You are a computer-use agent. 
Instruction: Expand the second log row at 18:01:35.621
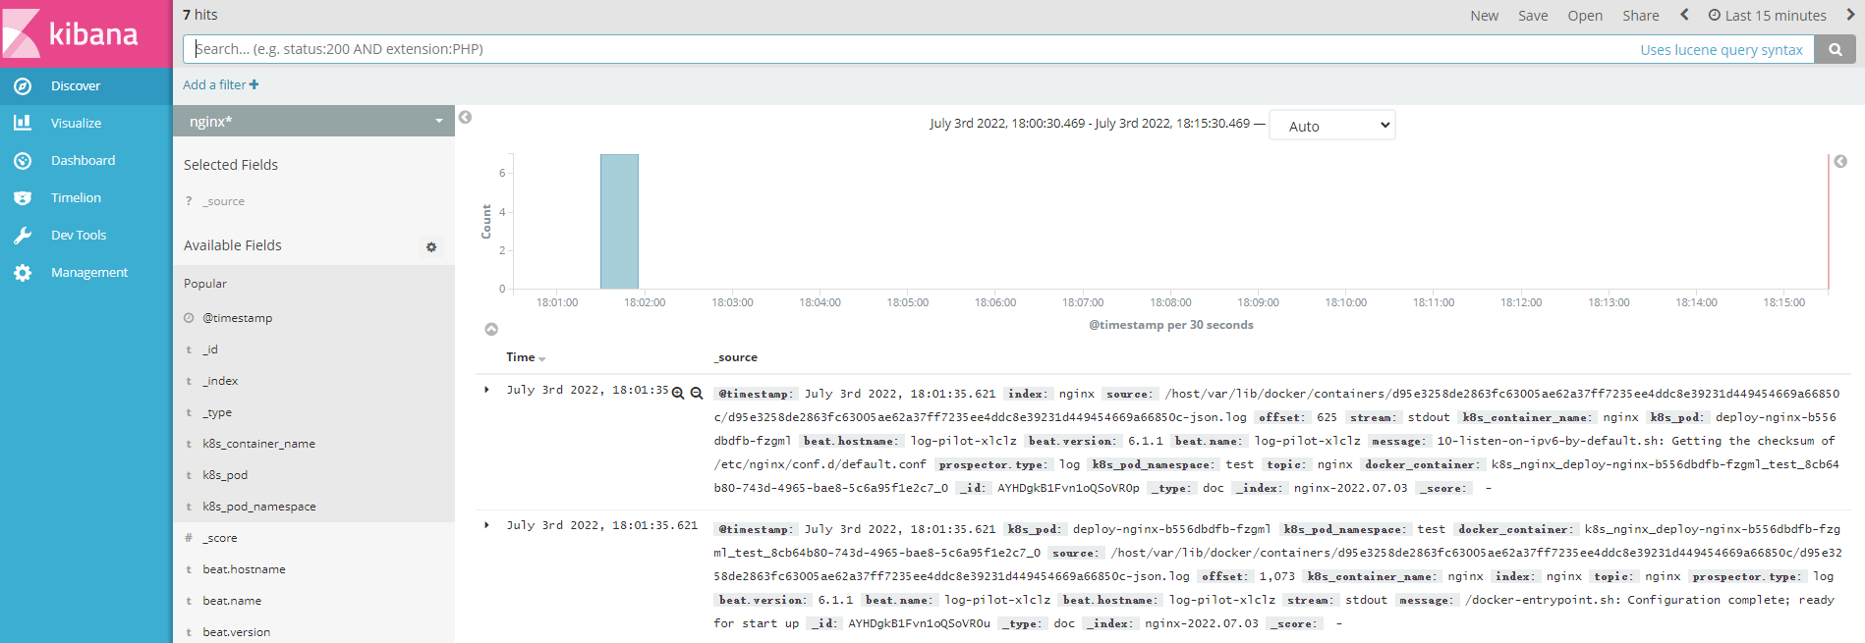pyautogui.click(x=487, y=525)
